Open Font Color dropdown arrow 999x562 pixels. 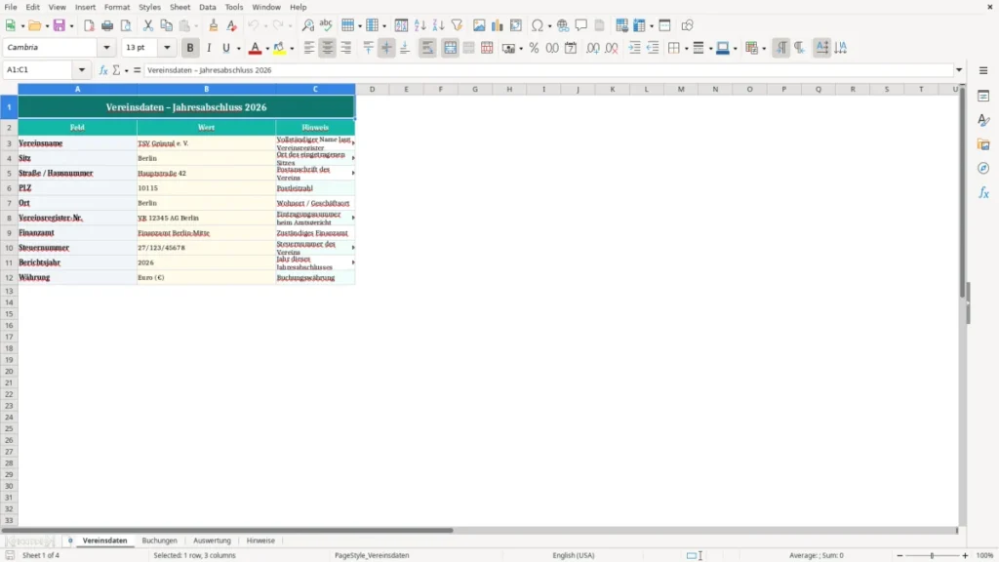[x=267, y=49]
